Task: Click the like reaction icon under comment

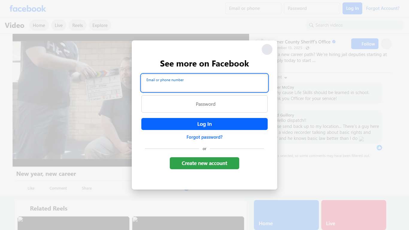Action: pos(379,148)
